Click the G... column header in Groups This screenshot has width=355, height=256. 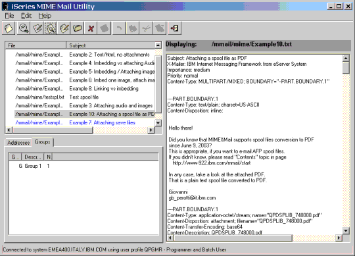coord(15,157)
